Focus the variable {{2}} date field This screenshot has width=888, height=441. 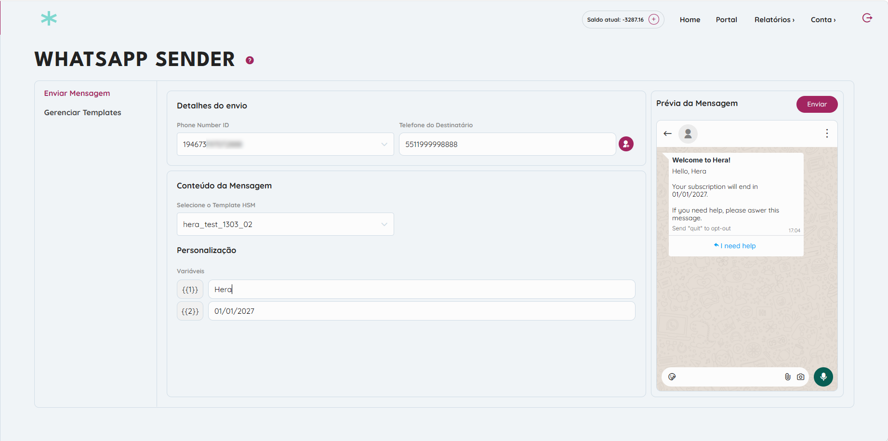422,311
